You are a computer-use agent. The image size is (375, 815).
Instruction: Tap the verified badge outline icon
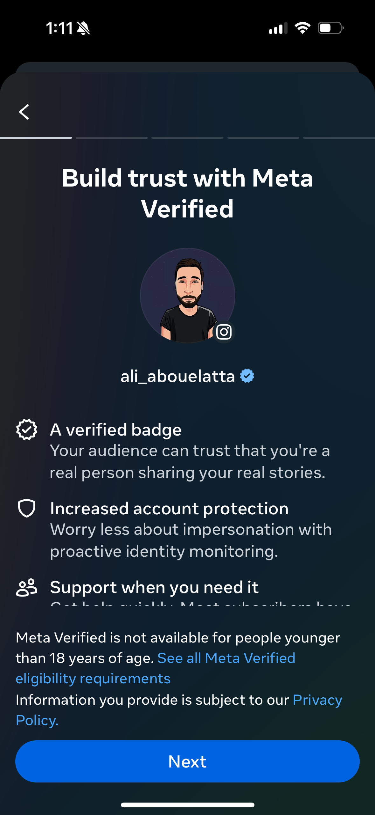pos(27,430)
